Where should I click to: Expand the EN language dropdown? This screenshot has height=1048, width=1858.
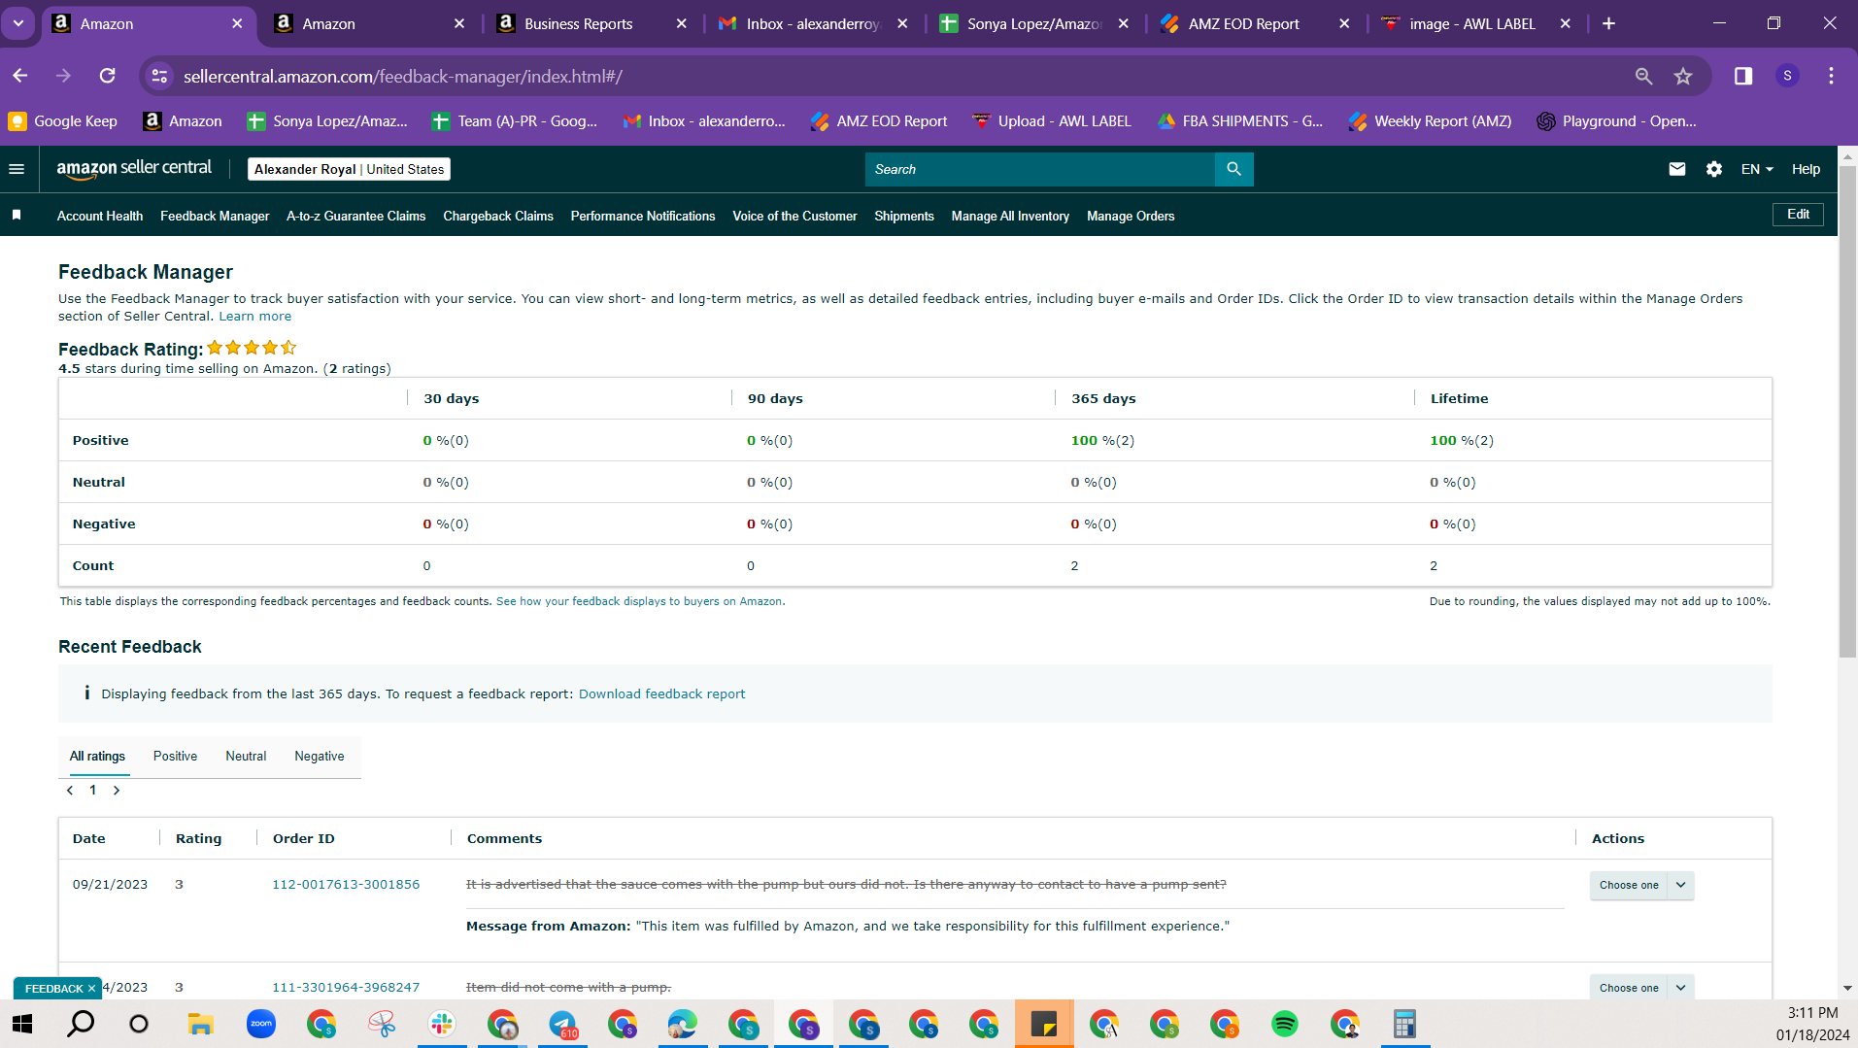click(x=1757, y=169)
